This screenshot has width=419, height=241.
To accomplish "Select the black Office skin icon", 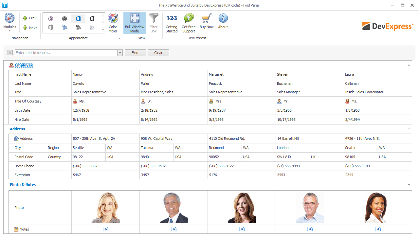I will coord(92,19).
